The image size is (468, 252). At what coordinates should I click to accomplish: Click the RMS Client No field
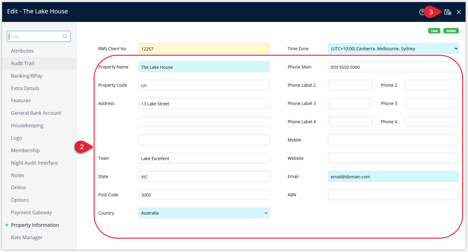coord(204,49)
